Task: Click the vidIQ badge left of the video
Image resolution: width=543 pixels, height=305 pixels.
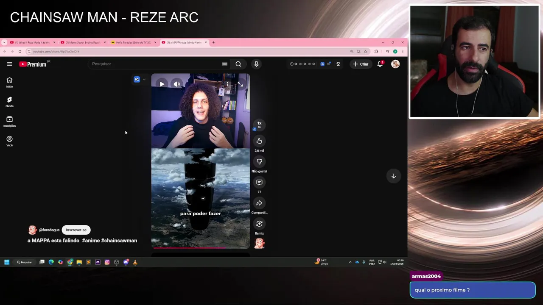Action: tap(137, 79)
